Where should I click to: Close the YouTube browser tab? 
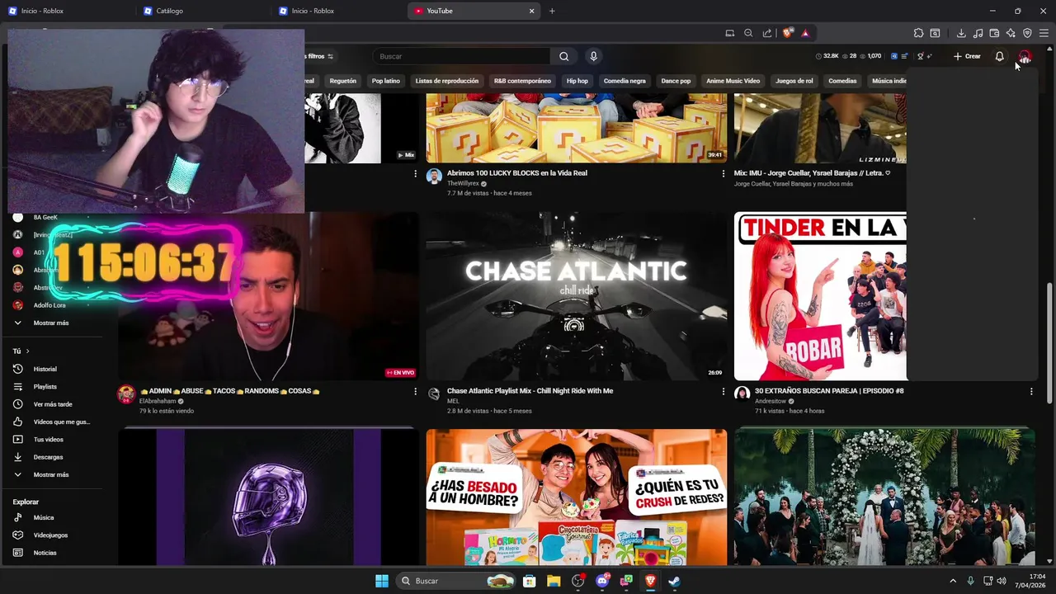pyautogui.click(x=531, y=11)
